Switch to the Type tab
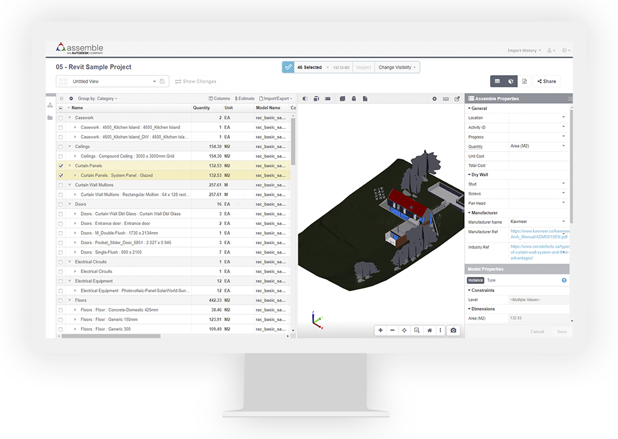 tap(491, 280)
